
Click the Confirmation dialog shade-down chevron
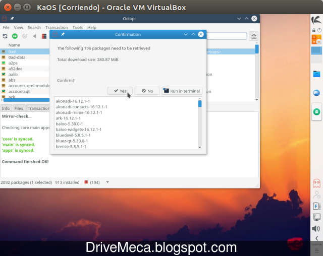point(186,34)
